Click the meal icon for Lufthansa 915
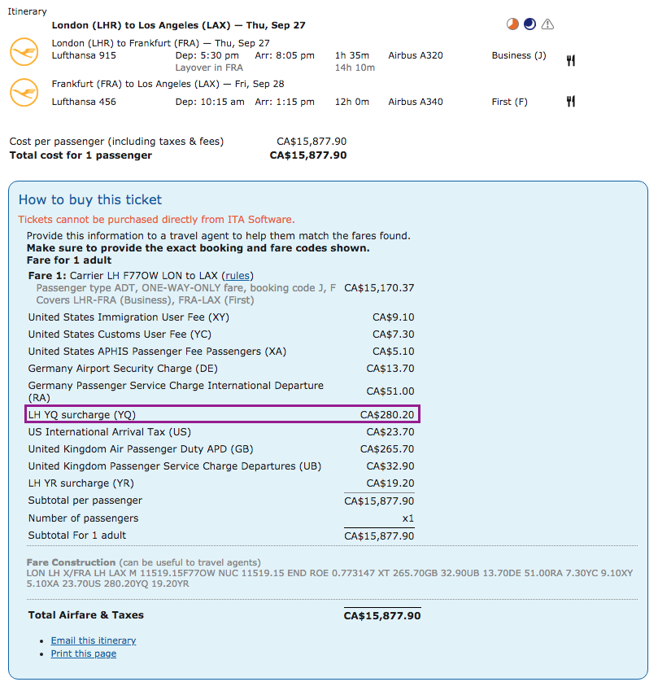 [571, 60]
